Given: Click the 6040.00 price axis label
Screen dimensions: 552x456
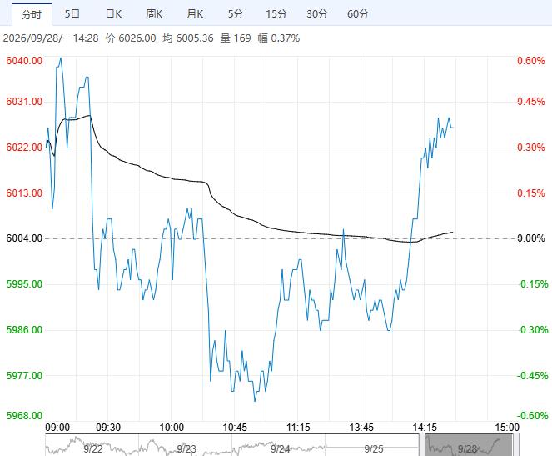Looking at the screenshot, I should click(24, 61).
